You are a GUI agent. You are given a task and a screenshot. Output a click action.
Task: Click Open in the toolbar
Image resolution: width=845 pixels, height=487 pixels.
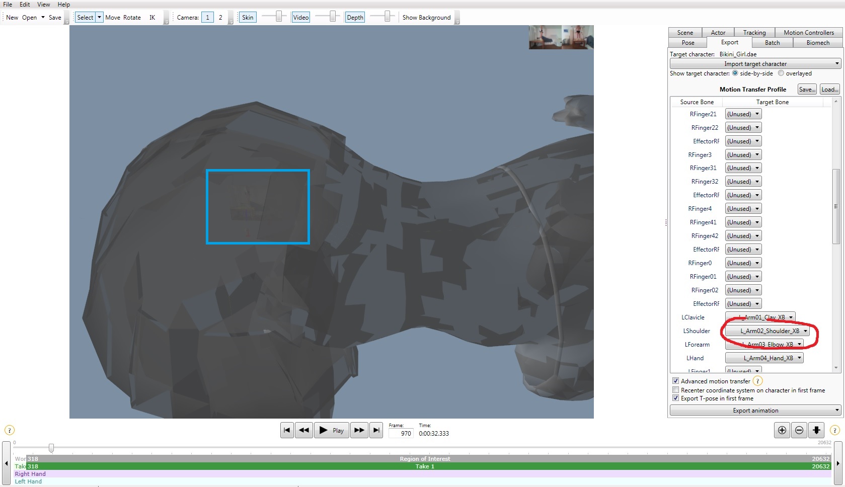29,17
